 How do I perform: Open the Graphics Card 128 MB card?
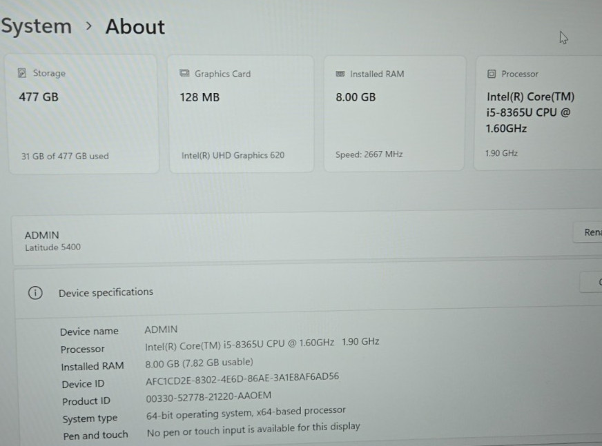tap(242, 114)
